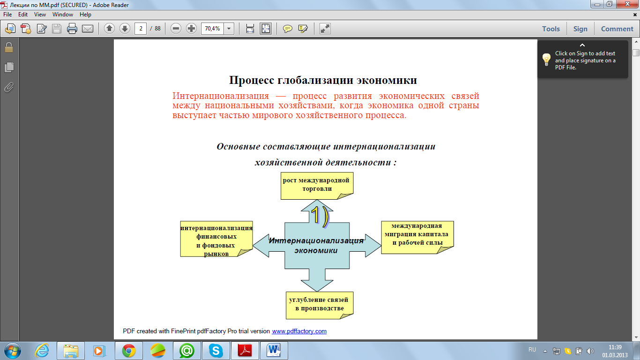Go to next page arrow
640x360 pixels.
coord(125,29)
